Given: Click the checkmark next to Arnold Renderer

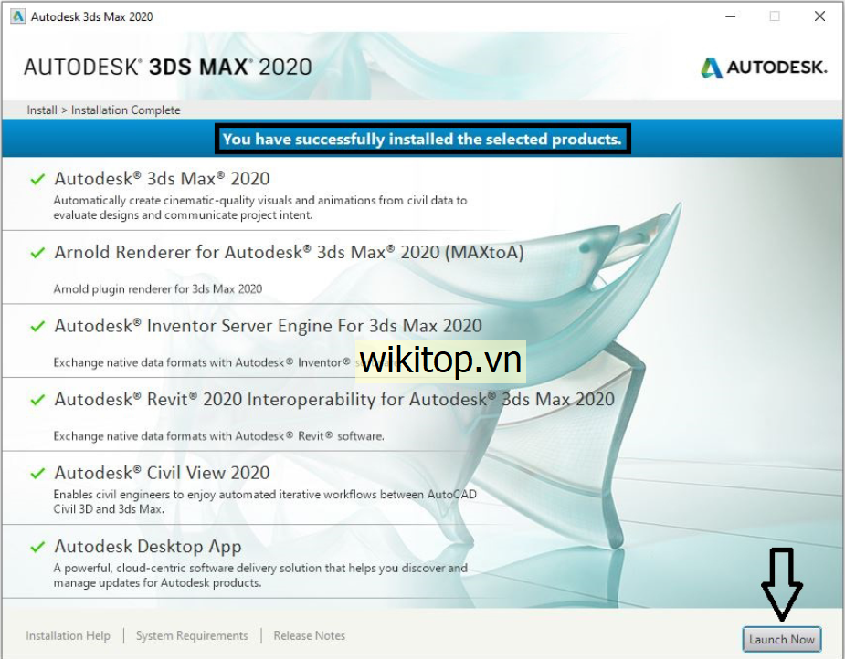Looking at the screenshot, I should click(x=37, y=253).
